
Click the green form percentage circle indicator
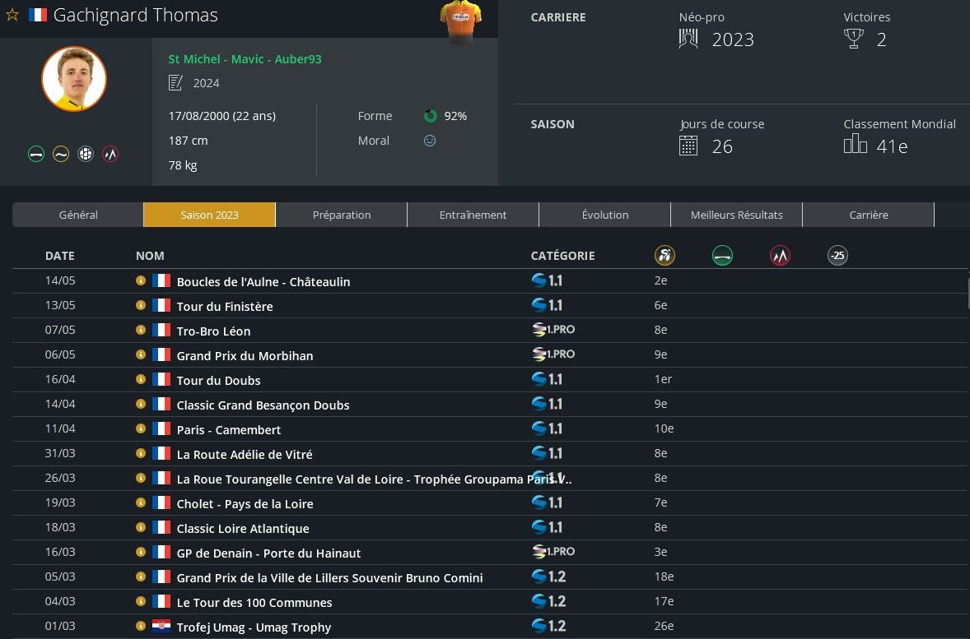point(430,116)
